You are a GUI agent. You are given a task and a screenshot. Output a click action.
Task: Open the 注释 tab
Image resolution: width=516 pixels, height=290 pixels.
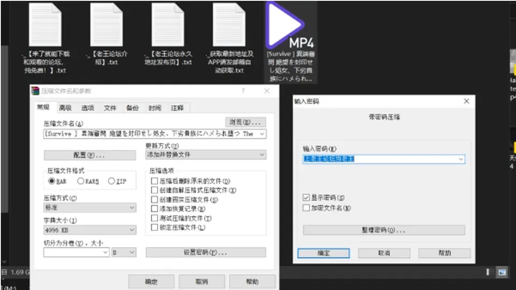pyautogui.click(x=177, y=108)
